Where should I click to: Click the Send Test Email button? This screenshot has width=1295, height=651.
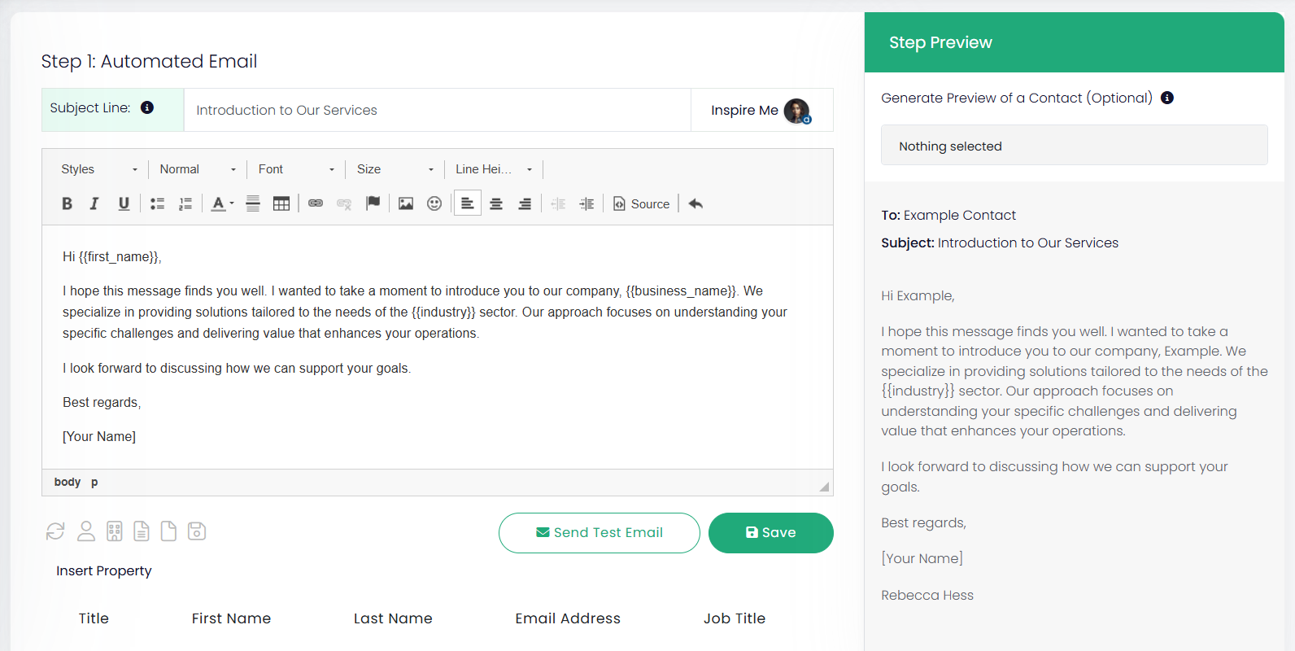pos(599,533)
